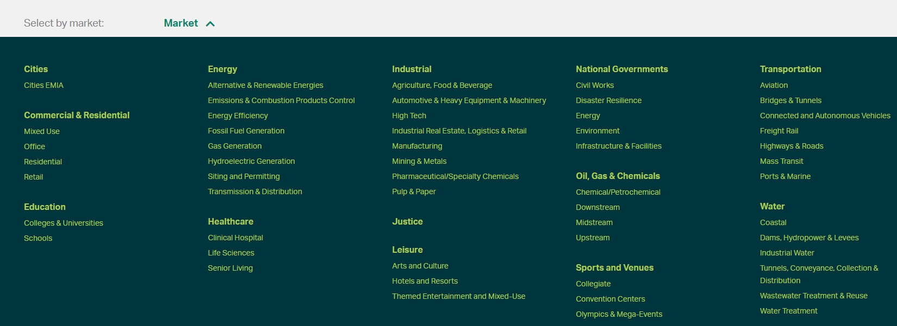Viewport: 897px width, 326px height.
Task: Collapse the Market dropdown chevron
Action: 210,24
